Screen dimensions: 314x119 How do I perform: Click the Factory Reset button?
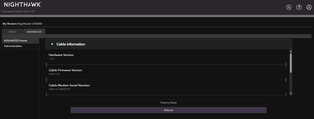[168, 103]
